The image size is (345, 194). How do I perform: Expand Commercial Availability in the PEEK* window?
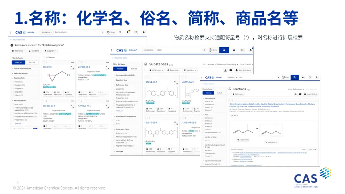coord(125,75)
